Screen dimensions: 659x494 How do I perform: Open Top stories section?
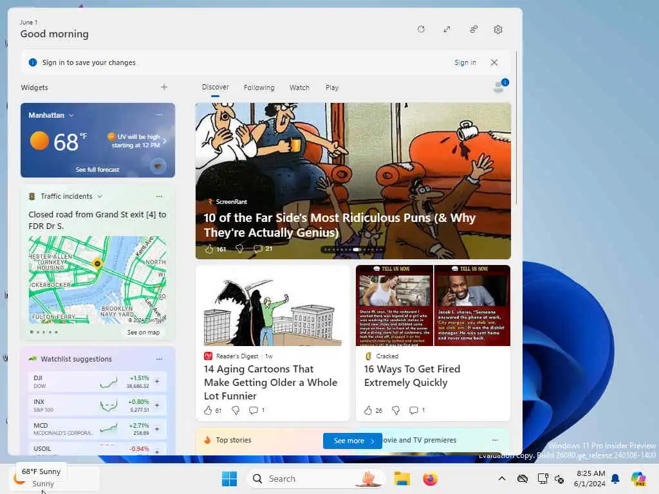point(233,440)
